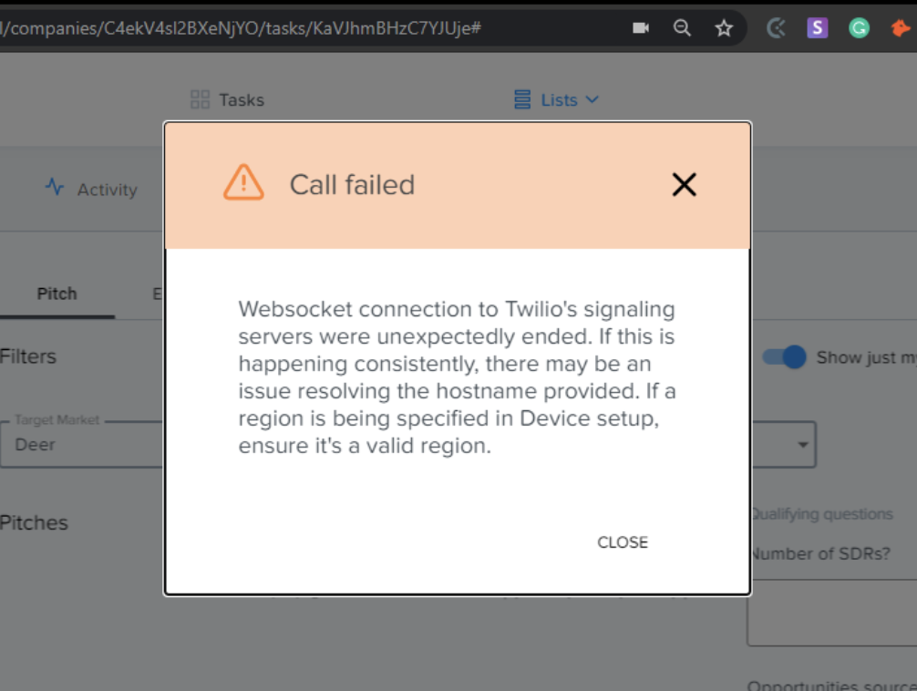Click the crescent-shaped extension icon
Image resolution: width=917 pixels, height=691 pixels.
(776, 27)
